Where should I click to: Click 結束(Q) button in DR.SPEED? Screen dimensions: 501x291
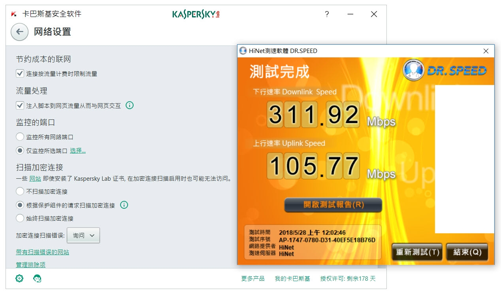tap(467, 252)
